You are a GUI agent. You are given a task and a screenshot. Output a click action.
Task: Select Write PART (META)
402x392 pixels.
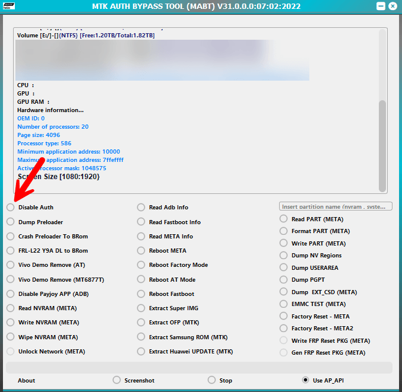point(284,243)
